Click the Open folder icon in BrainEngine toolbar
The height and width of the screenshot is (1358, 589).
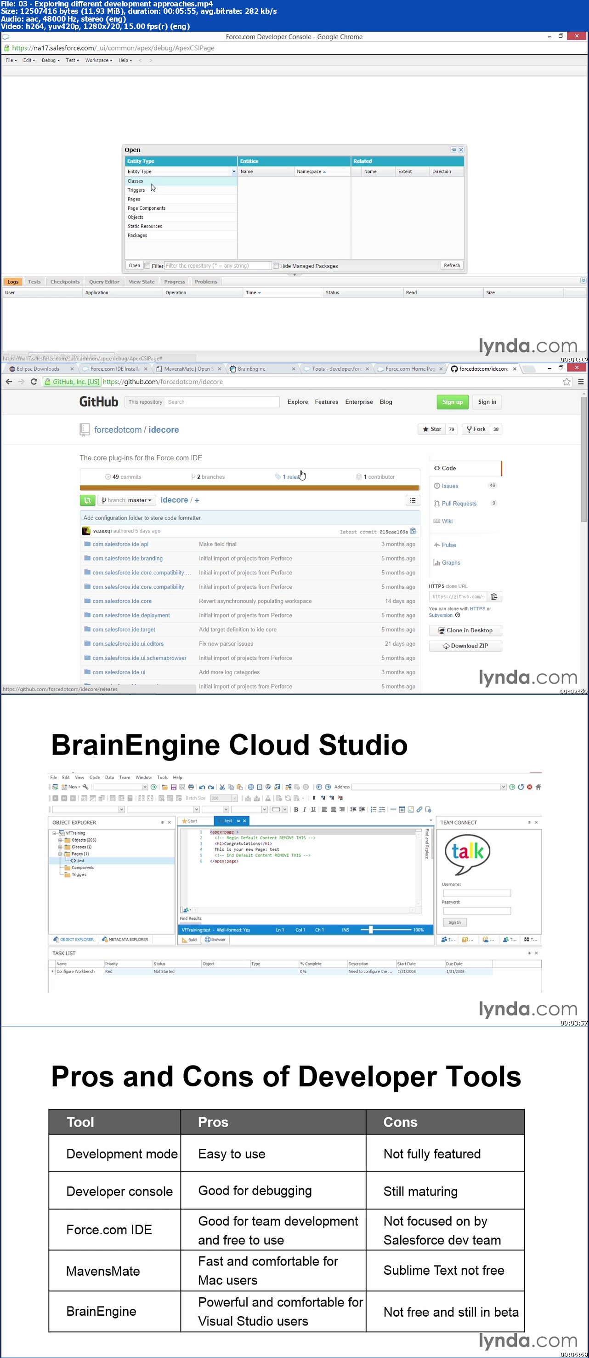pos(164,787)
